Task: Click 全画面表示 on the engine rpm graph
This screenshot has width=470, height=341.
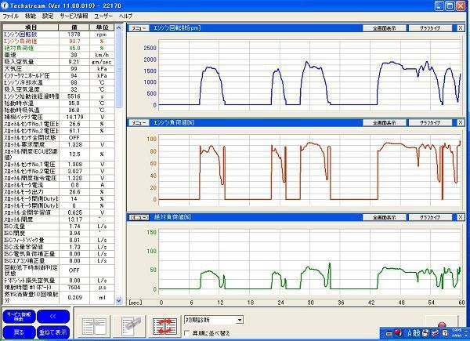Action: click(x=384, y=27)
